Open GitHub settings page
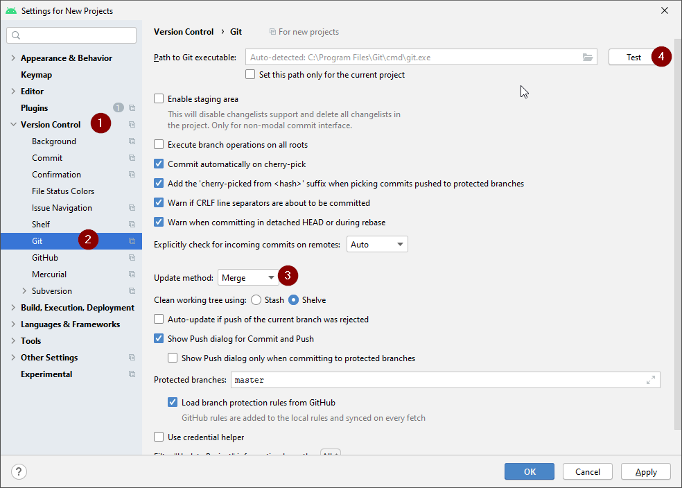This screenshot has height=488, width=682. (x=45, y=257)
